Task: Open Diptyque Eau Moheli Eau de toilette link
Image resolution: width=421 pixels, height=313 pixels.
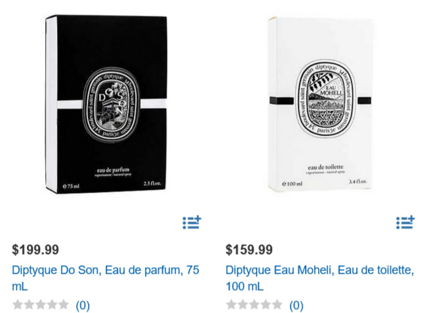Action: (x=319, y=278)
